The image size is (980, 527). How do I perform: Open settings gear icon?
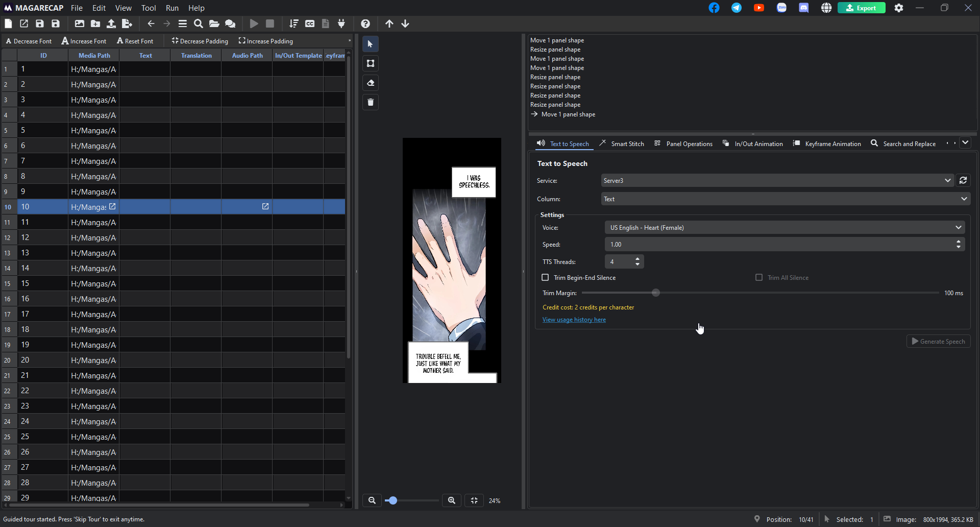click(899, 8)
